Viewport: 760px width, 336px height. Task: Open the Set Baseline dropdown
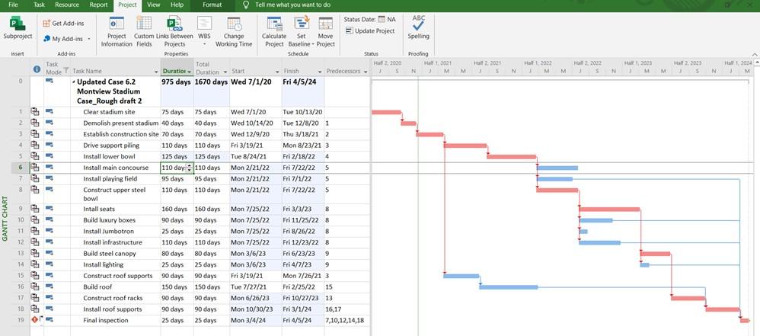click(x=301, y=31)
